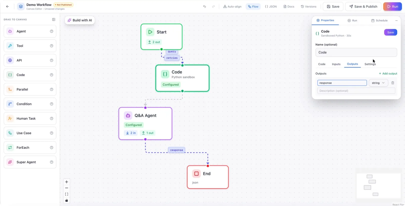The width and height of the screenshot is (405, 206).
Task: Open the Versions history
Action: [309, 7]
